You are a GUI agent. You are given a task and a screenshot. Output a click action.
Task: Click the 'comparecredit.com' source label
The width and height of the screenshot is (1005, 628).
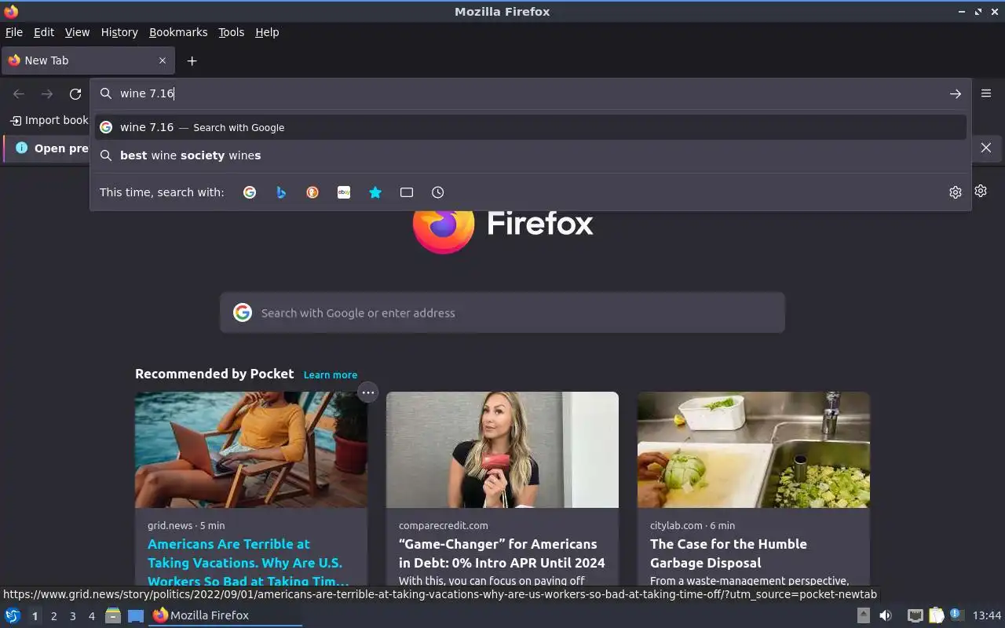pyautogui.click(x=443, y=525)
